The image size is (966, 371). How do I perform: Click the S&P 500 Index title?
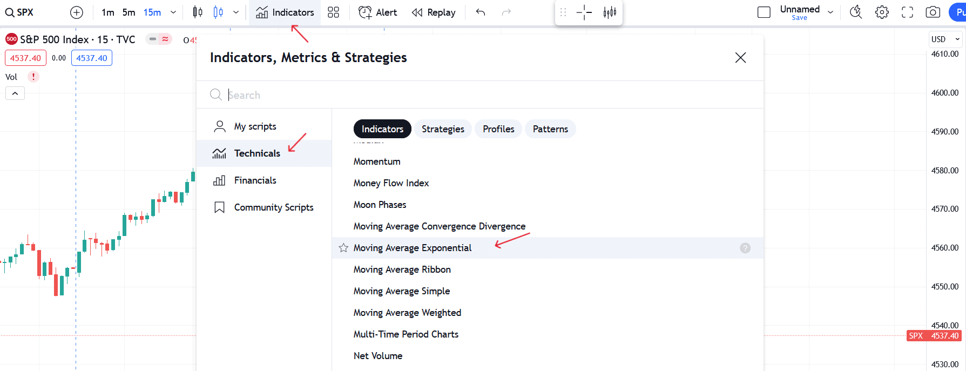[x=77, y=39]
